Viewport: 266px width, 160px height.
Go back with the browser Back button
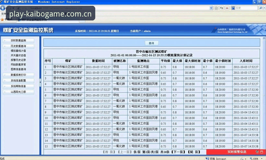(3, 8)
